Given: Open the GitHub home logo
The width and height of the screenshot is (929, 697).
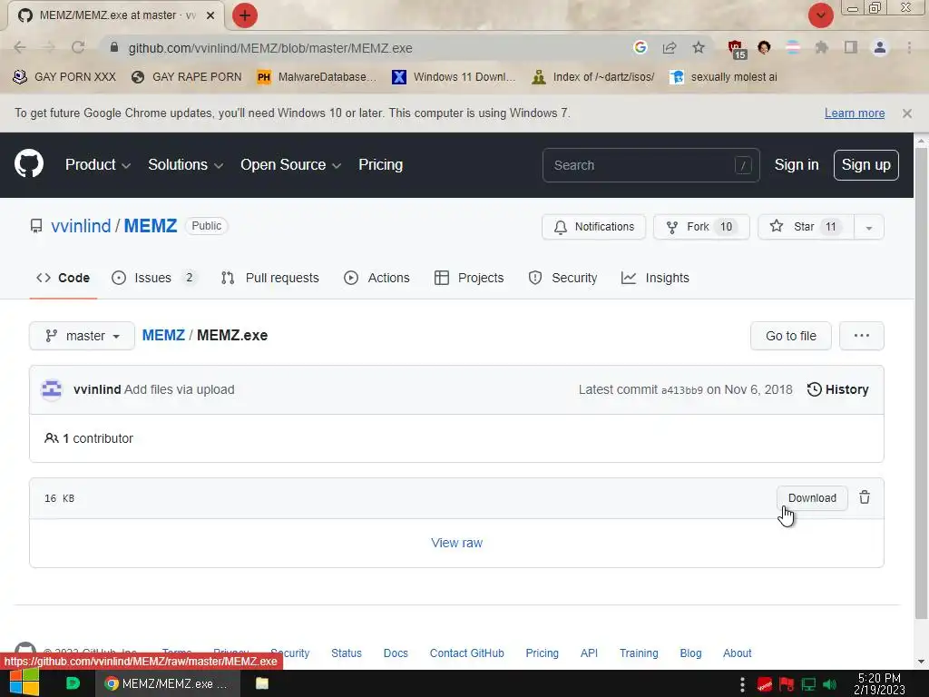Looking at the screenshot, I should (29, 164).
